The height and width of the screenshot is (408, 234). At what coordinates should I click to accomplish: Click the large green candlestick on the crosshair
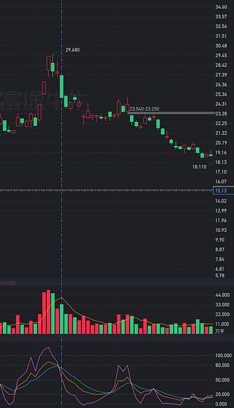click(61, 86)
